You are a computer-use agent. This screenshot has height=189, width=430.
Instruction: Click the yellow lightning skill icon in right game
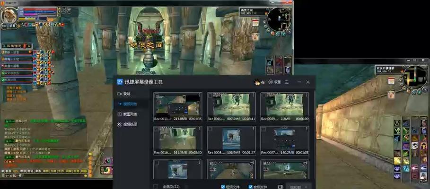[x=397, y=161]
